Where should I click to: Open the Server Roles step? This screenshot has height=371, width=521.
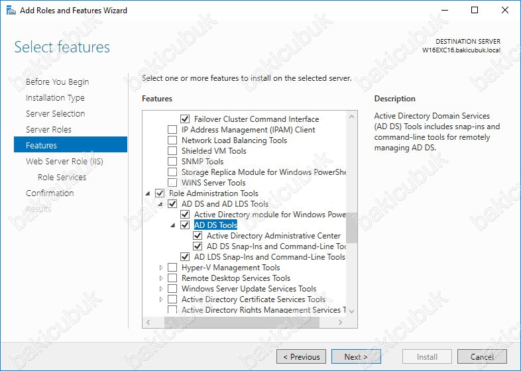coord(48,130)
